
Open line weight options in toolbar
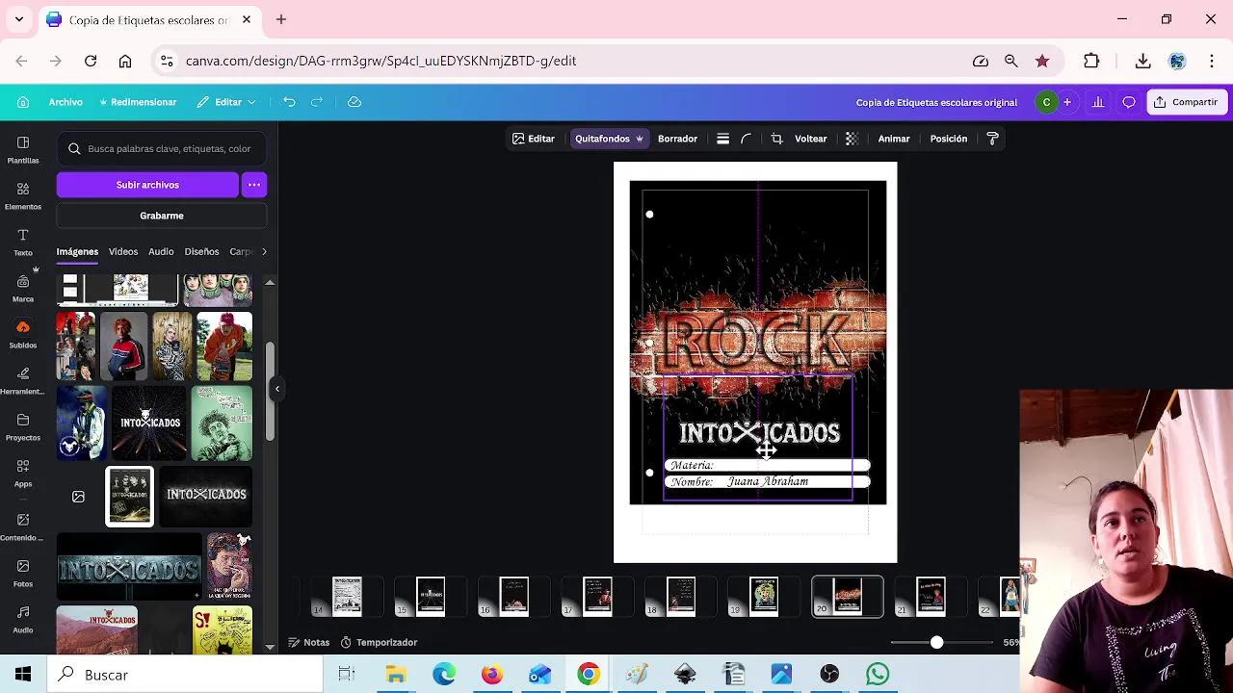(722, 139)
